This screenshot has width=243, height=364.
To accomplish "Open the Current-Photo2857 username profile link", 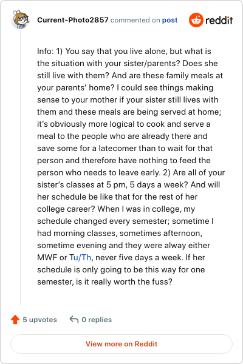I will (73, 20).
